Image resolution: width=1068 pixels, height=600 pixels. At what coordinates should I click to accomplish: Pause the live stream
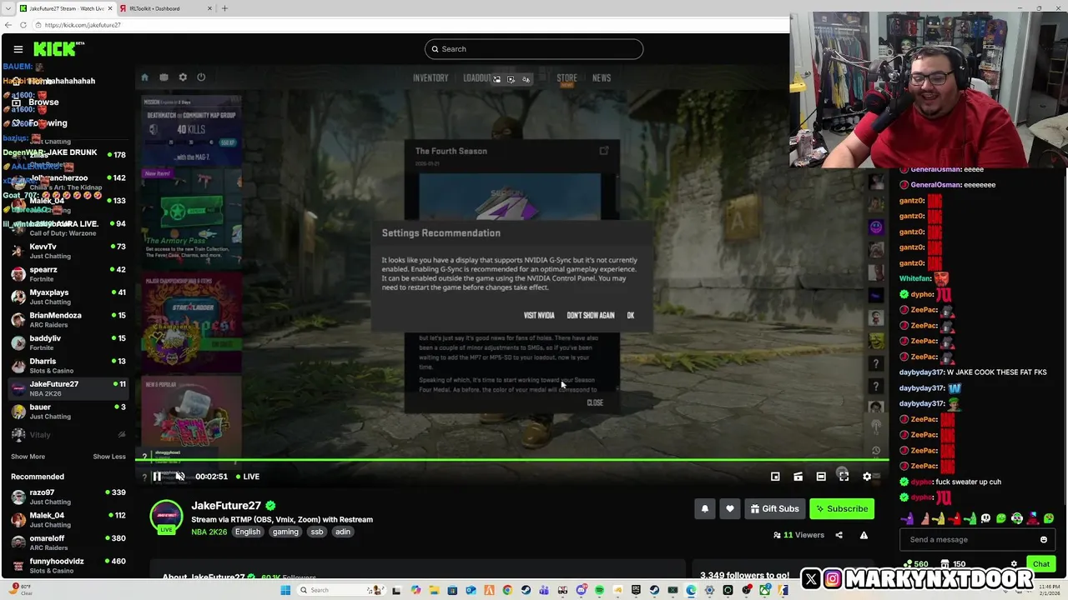tap(157, 477)
